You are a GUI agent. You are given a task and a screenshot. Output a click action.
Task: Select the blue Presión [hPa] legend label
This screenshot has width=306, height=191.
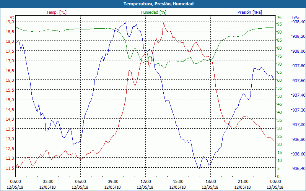[x=250, y=12]
